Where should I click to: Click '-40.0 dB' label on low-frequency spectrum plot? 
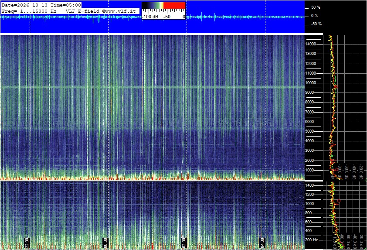tap(355, 241)
